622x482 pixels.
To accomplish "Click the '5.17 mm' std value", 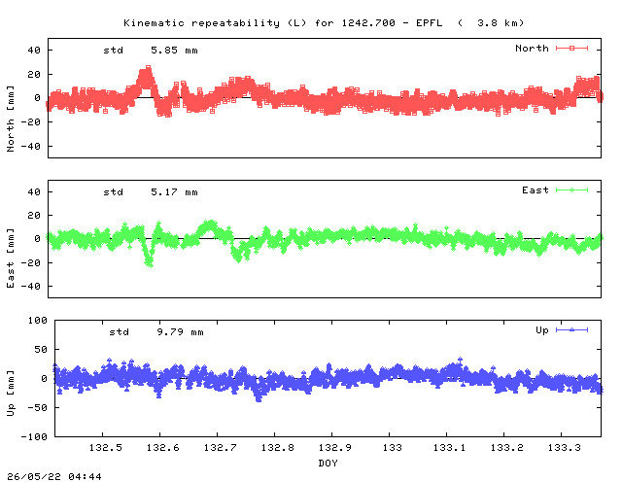I will click(174, 192).
